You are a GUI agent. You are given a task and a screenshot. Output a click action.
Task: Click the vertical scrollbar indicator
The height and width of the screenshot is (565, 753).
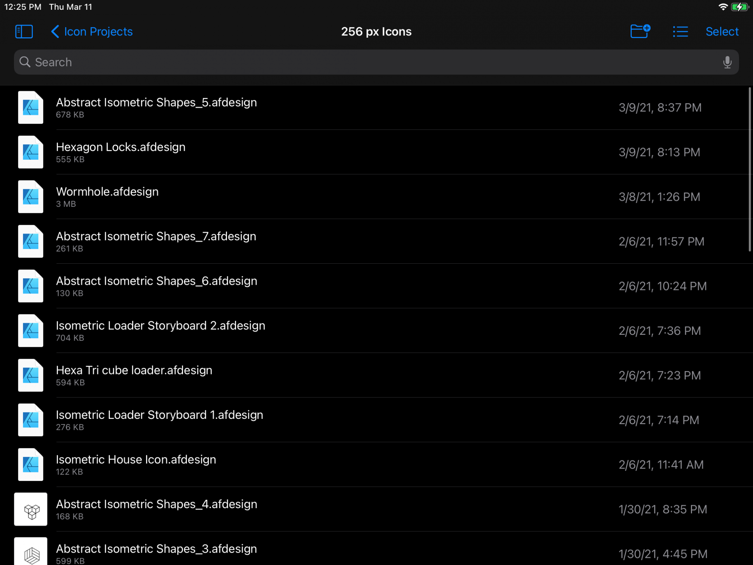coord(749,169)
